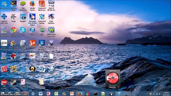Select the Mozilla Firefox desktop icon
The width and height of the screenshot is (171, 96).
(32, 6)
